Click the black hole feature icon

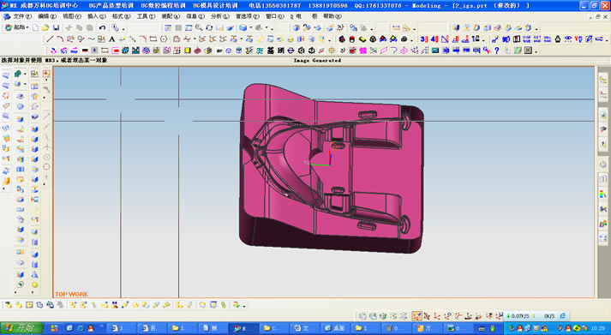(x=404, y=39)
